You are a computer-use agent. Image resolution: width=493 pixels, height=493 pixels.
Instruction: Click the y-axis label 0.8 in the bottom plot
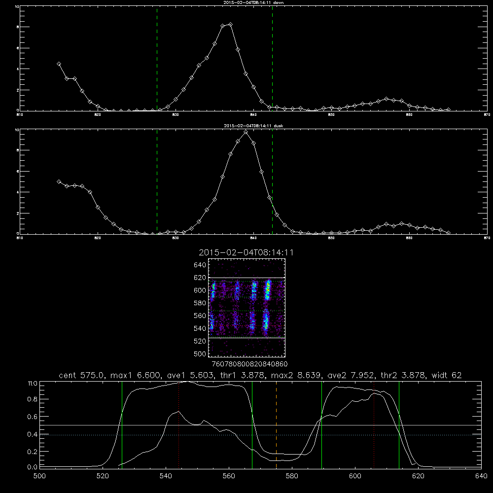tap(33, 399)
